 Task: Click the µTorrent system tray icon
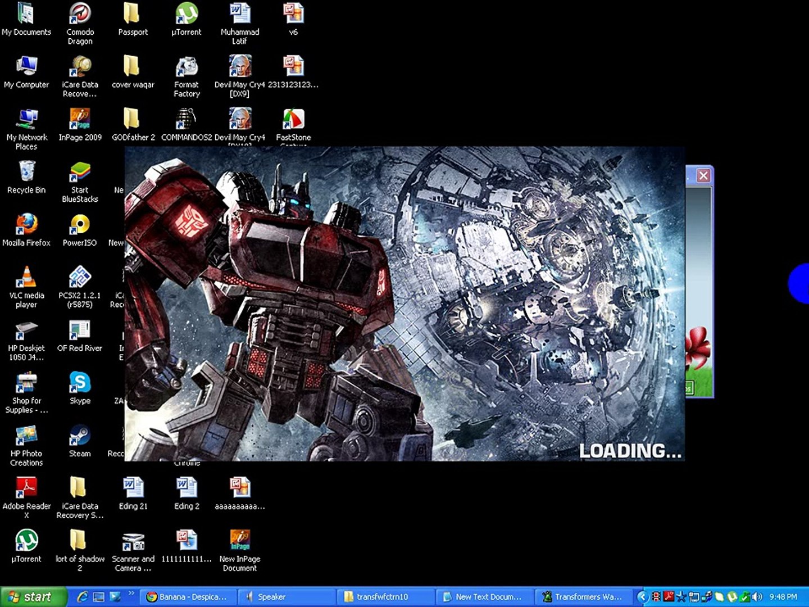(732, 597)
